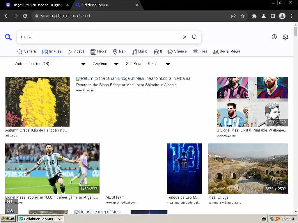Click the www.flickr.com source text

point(86,90)
